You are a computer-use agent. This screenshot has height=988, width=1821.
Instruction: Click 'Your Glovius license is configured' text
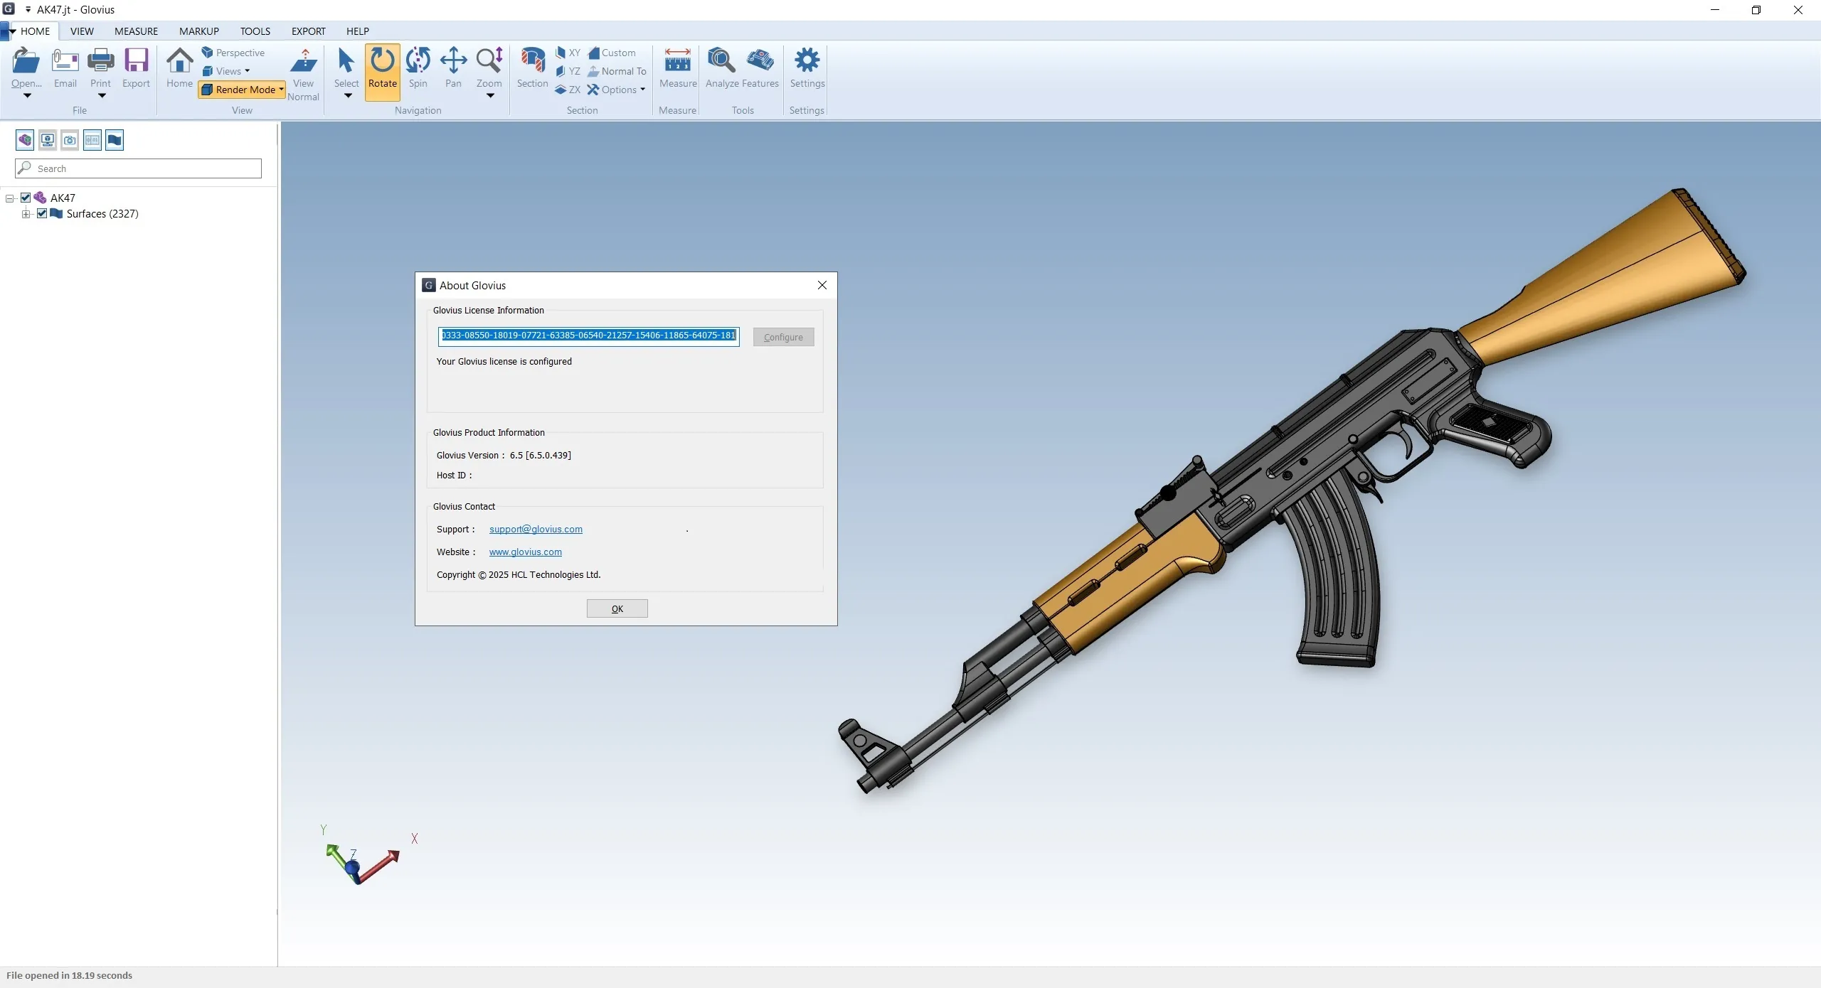click(504, 361)
